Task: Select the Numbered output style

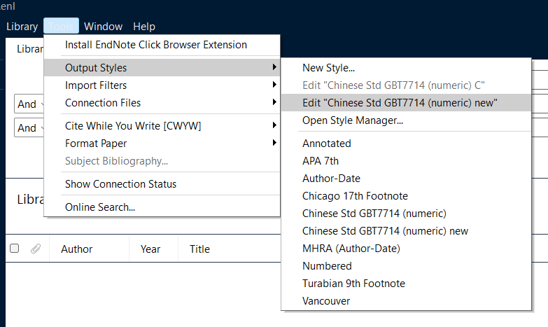Action: pos(406,265)
